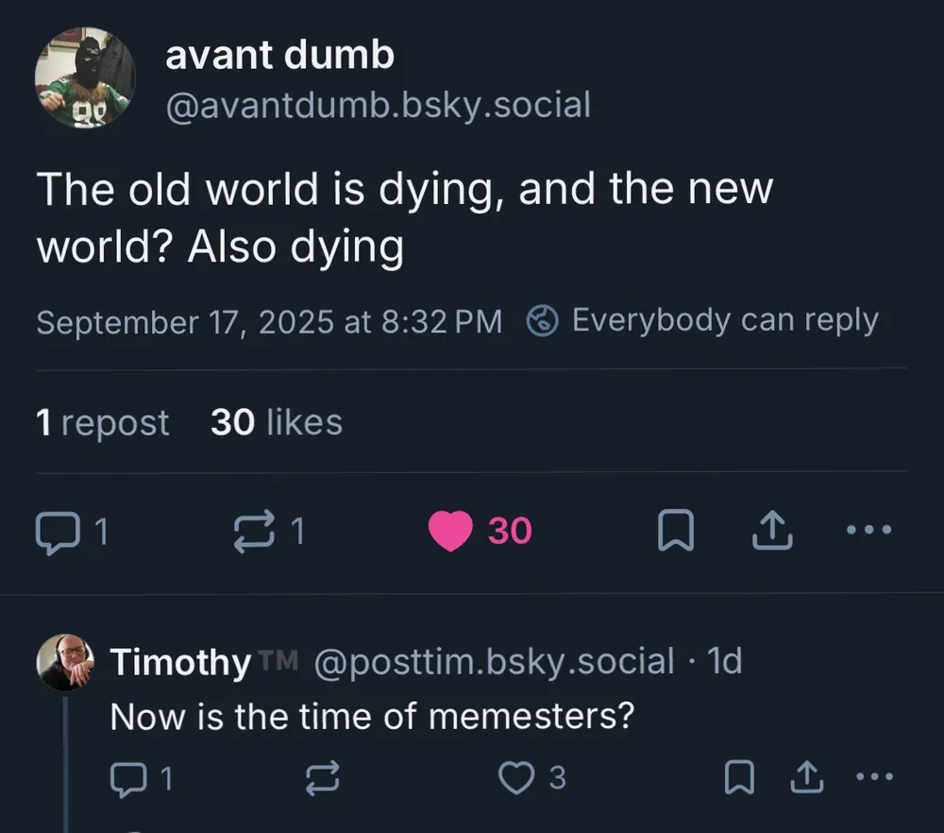Click the avant dumb display name
944x833 pixels.
coord(279,56)
